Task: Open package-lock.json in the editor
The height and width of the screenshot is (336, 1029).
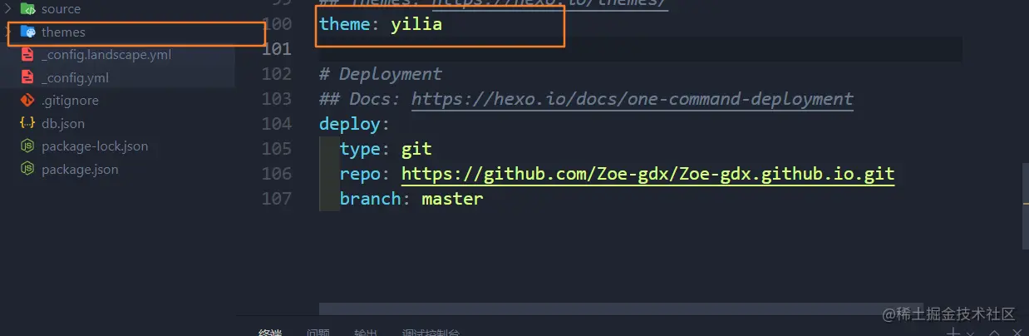Action: tap(95, 146)
